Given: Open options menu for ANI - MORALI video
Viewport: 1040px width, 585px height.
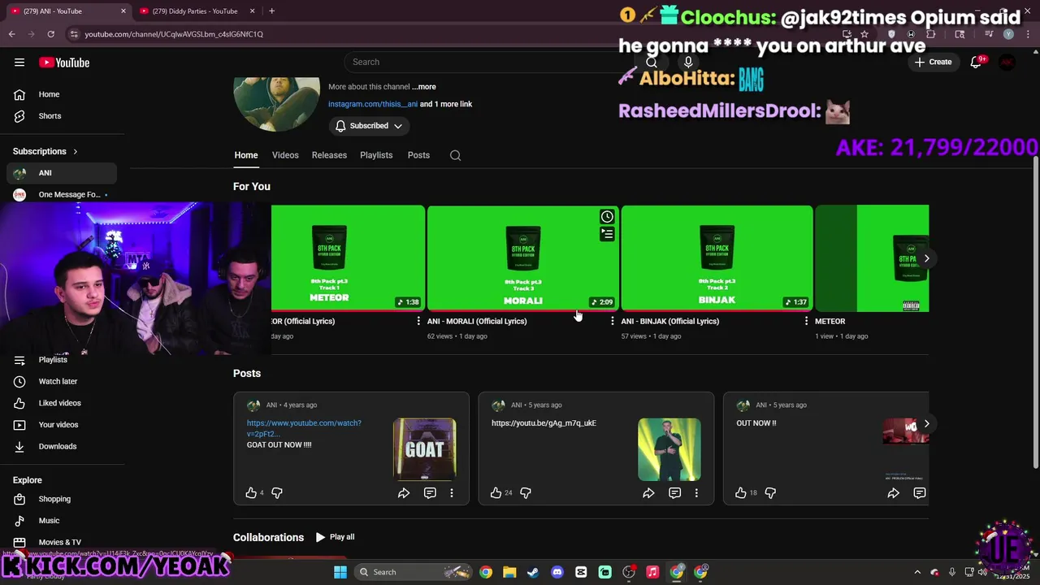Looking at the screenshot, I should pyautogui.click(x=612, y=321).
